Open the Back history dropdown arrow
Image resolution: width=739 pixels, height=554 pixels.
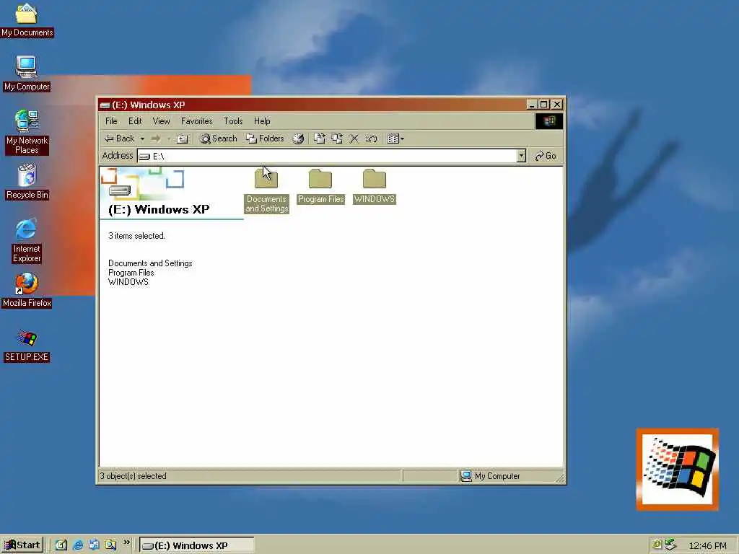coord(142,139)
